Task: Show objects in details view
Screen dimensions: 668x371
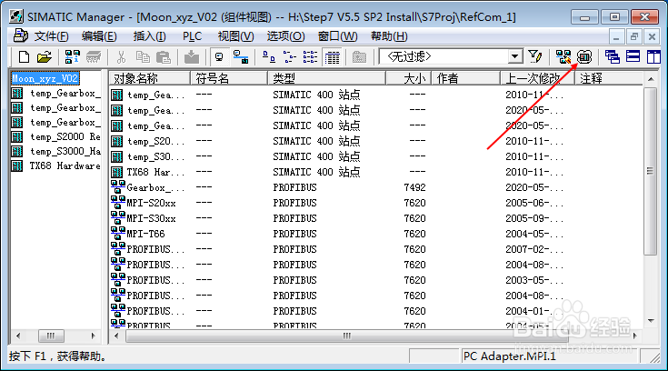Action: [332, 56]
